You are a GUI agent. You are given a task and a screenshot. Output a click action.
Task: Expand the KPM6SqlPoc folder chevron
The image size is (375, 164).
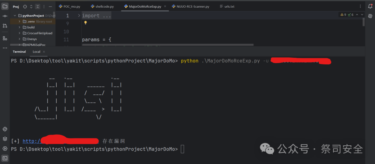[19, 45]
